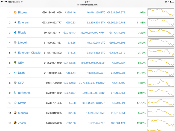Click the Stratis logo icon
Image resolution: width=175 pixels, height=131 pixels.
click(15, 103)
